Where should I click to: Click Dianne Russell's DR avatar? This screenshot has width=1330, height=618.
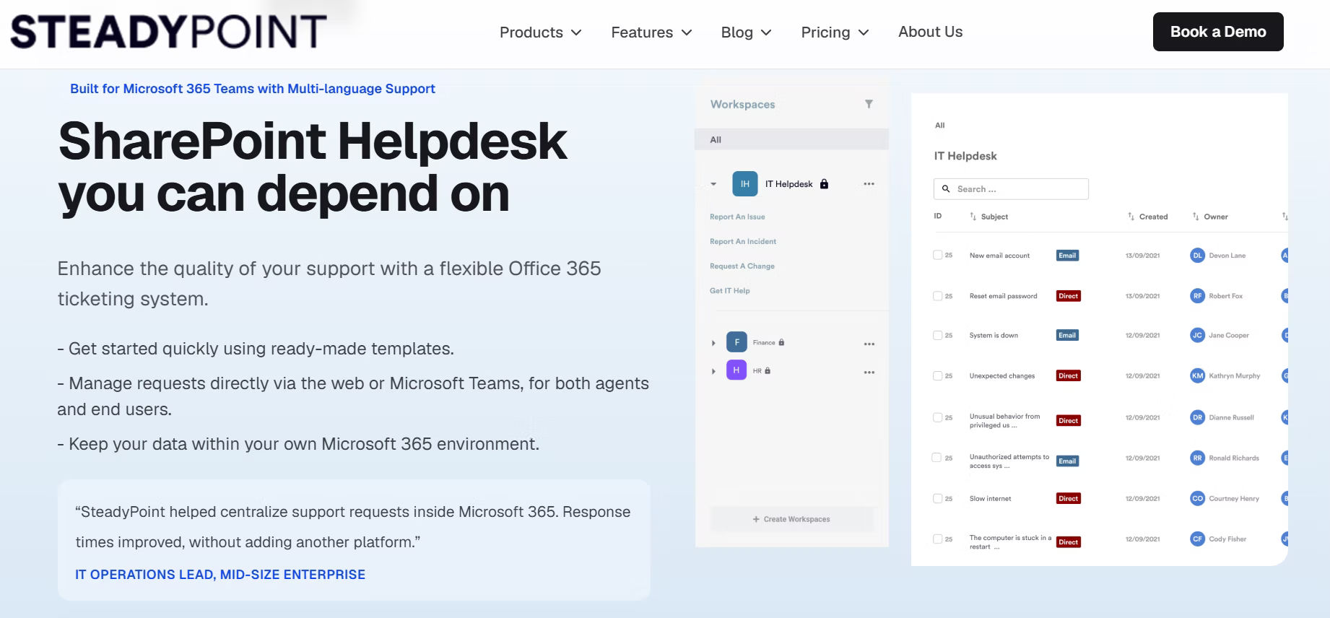1198,417
